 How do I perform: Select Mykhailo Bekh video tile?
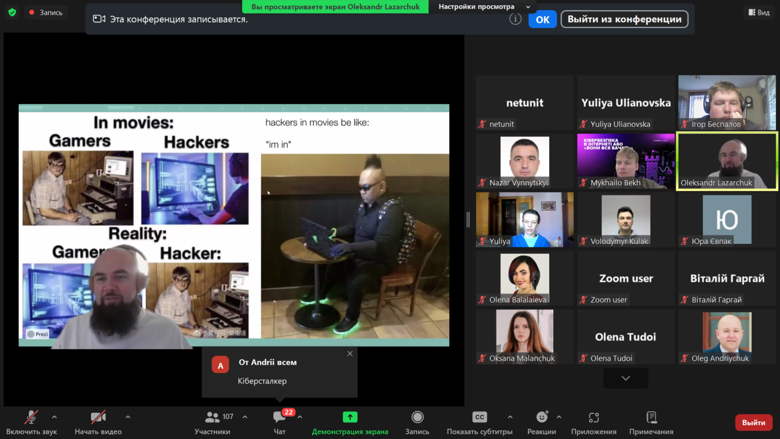point(626,161)
